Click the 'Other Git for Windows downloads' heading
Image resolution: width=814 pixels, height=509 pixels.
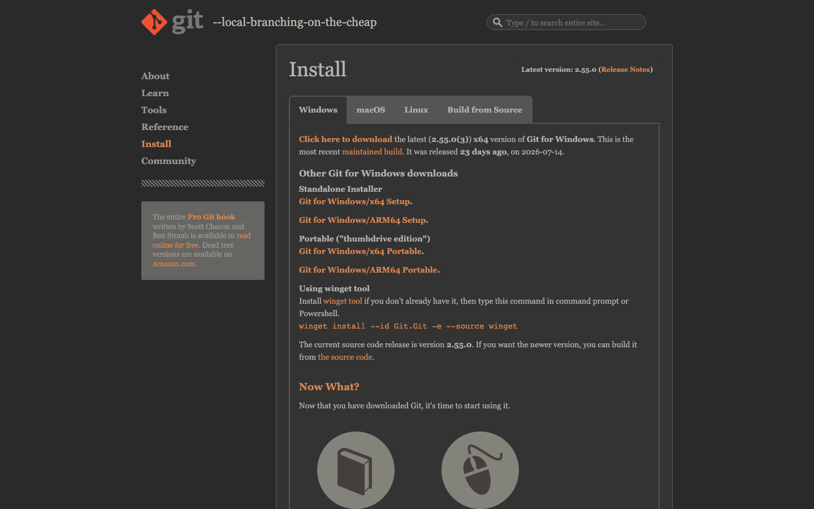point(378,174)
